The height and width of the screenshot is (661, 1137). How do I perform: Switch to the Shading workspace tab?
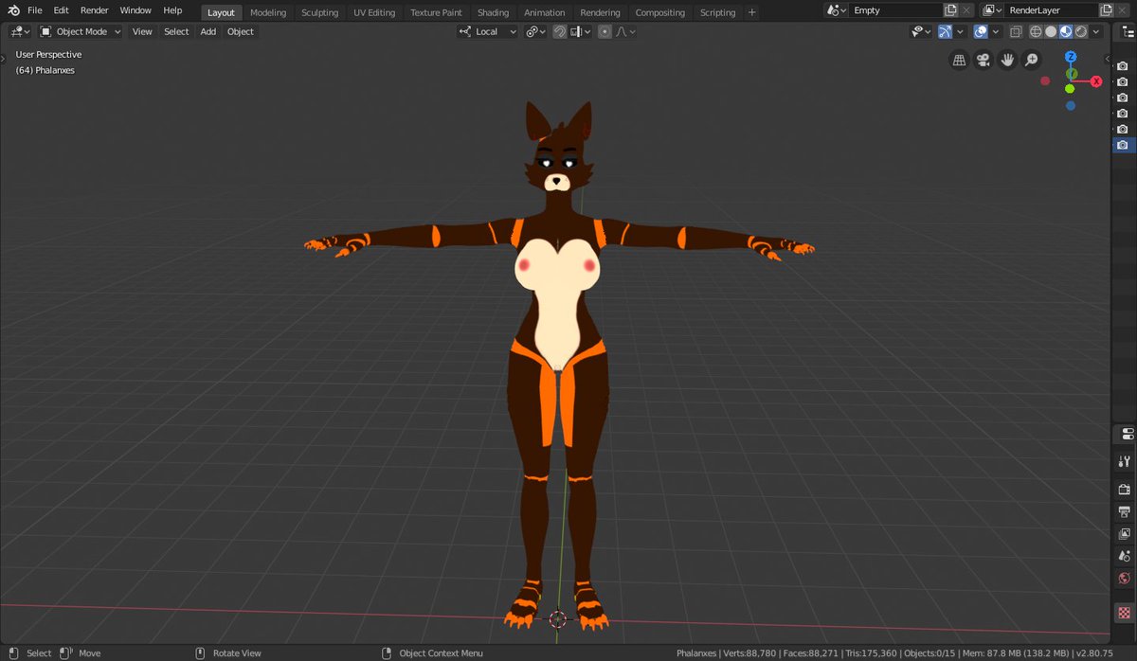pyautogui.click(x=493, y=12)
